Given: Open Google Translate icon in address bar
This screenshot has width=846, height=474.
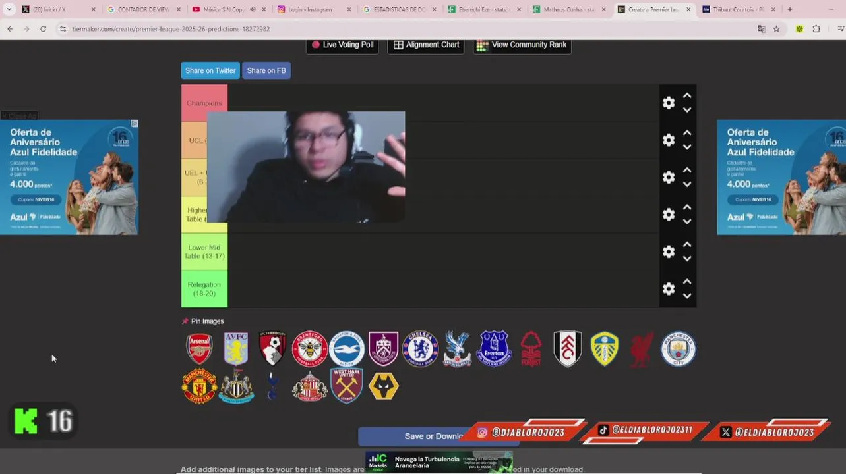Looking at the screenshot, I should (x=762, y=29).
